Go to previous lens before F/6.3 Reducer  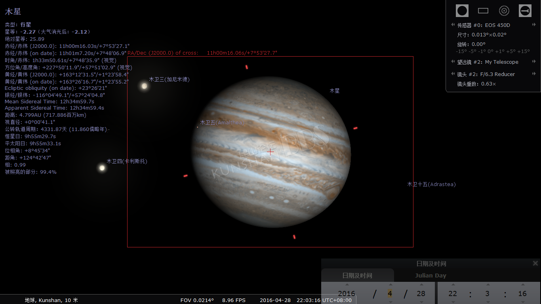click(x=453, y=74)
